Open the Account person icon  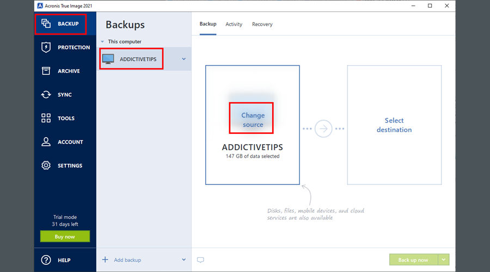pyautogui.click(x=46, y=142)
